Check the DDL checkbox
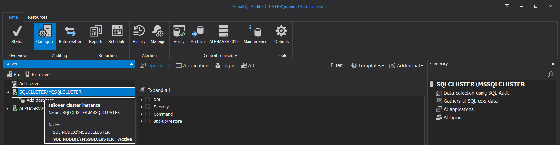 [148, 100]
